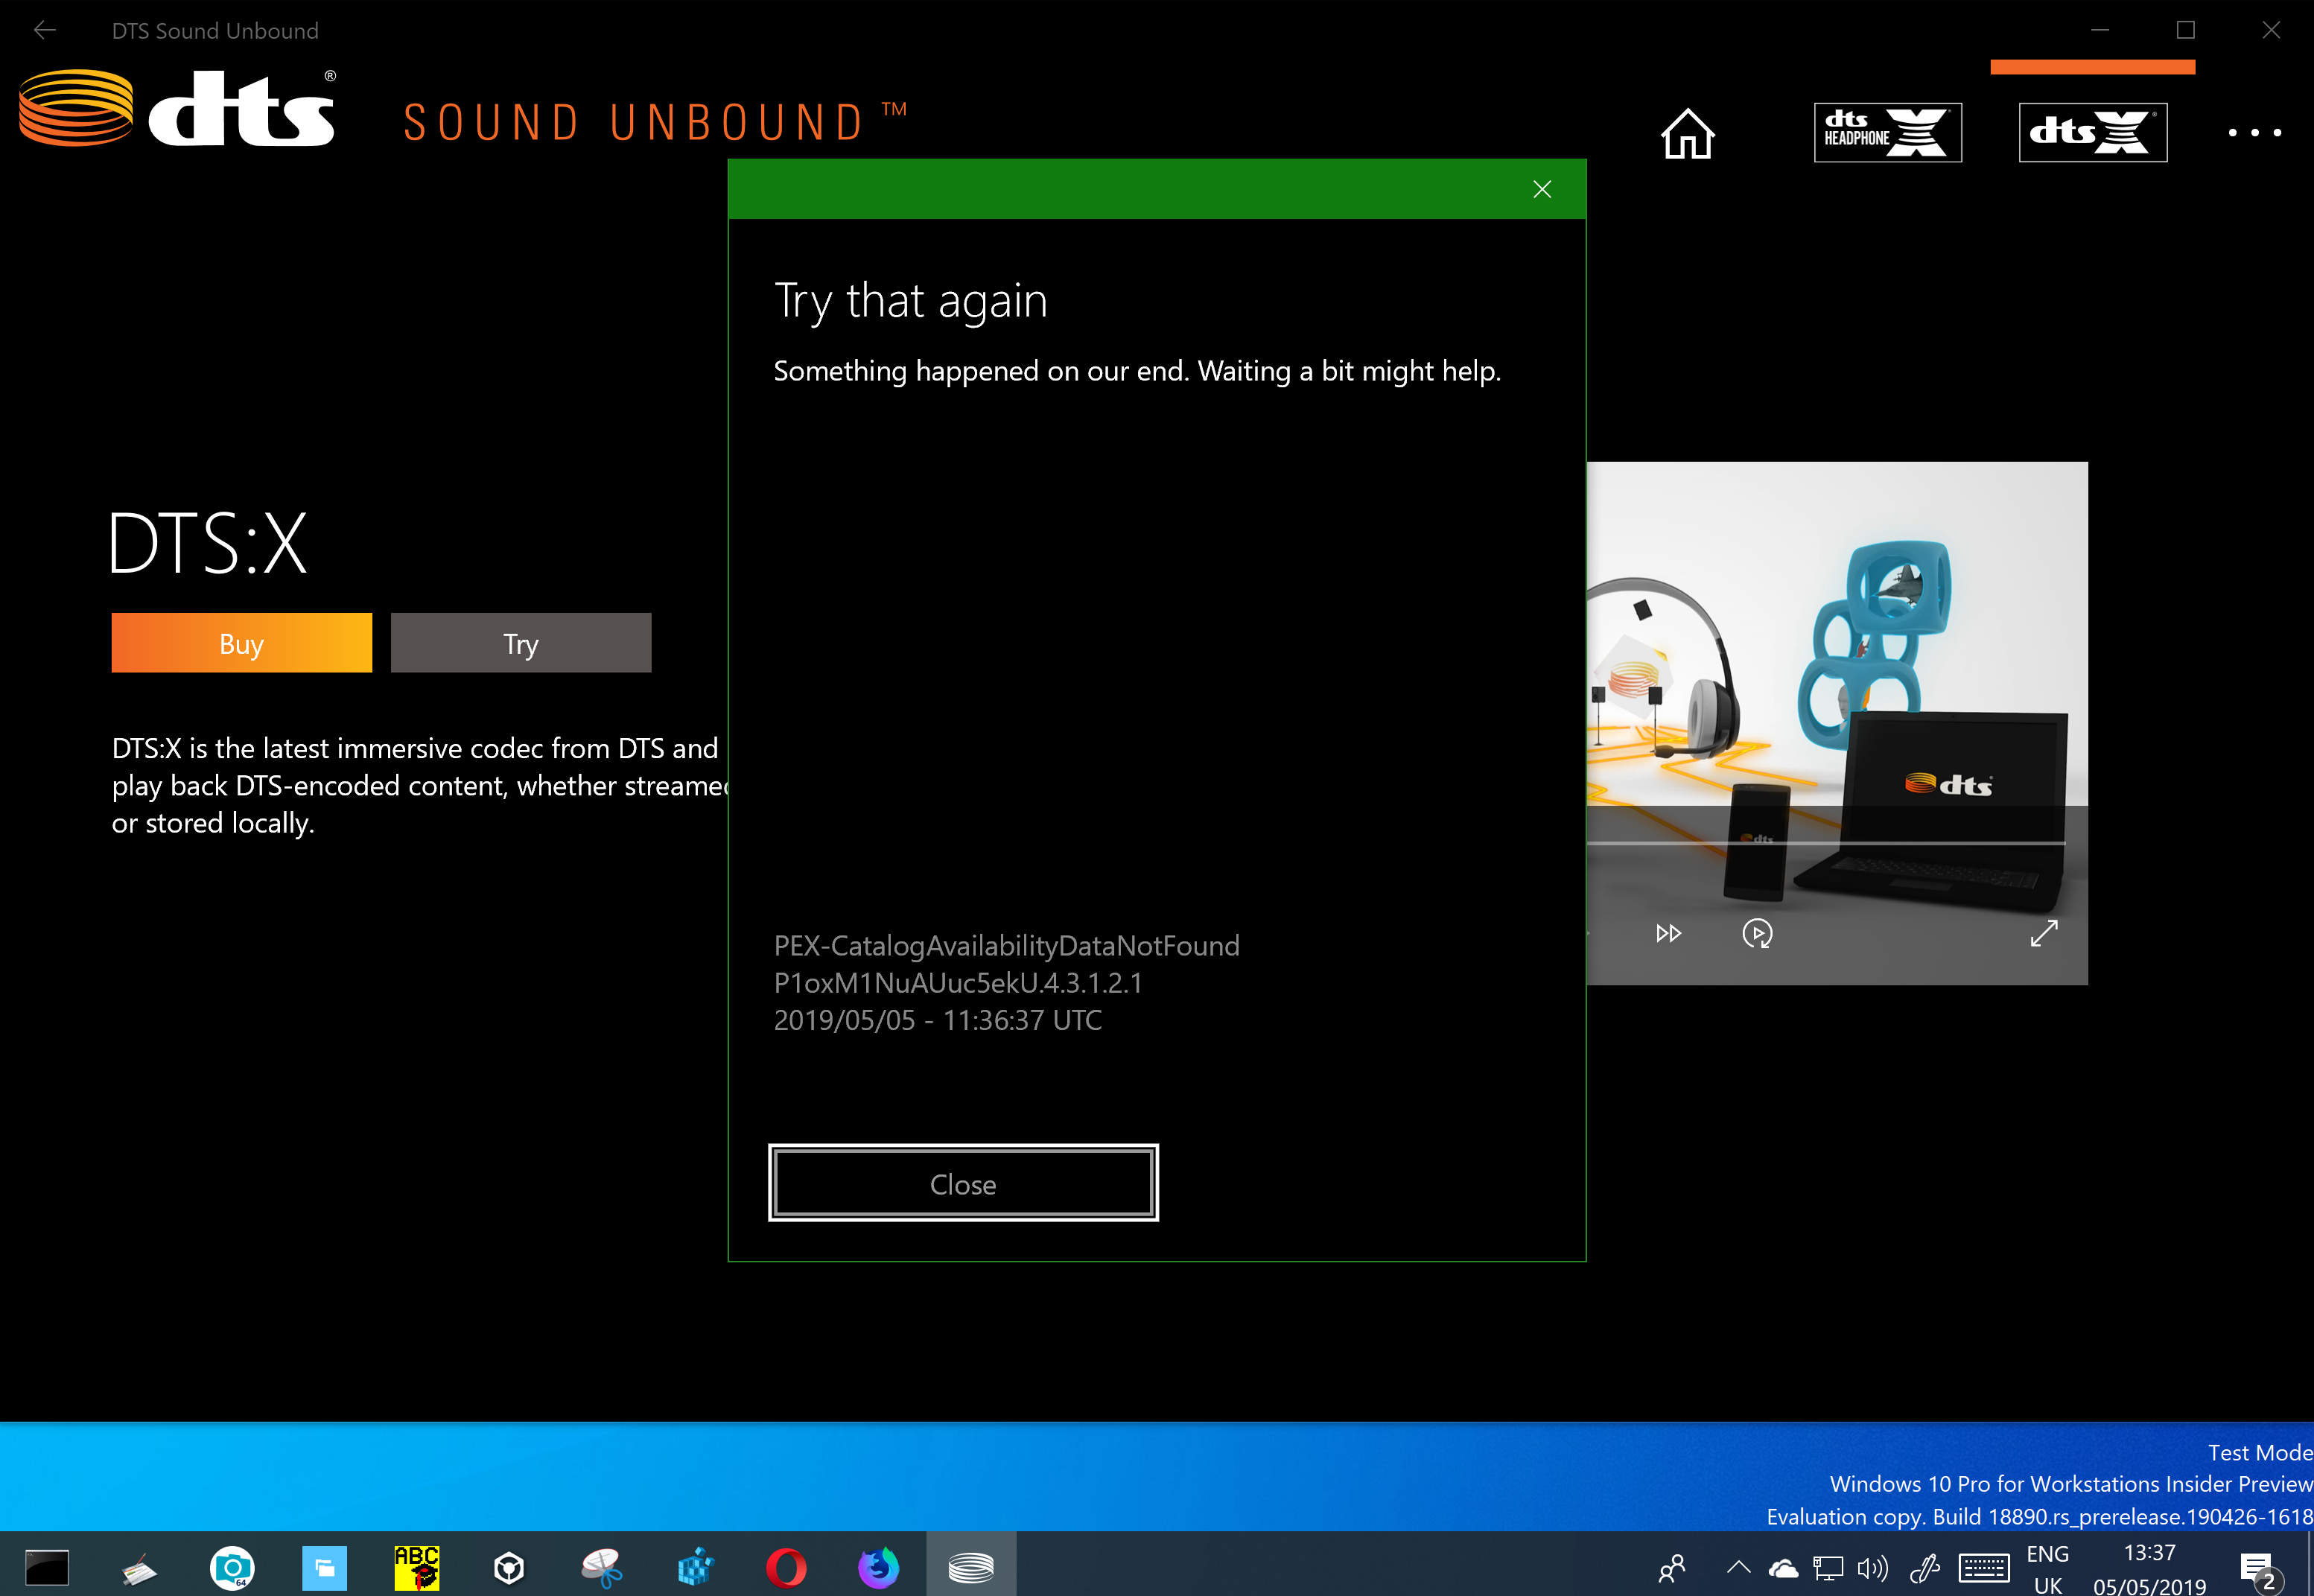Open the white hexagon taskbar app
The image size is (2314, 1596).
click(509, 1567)
